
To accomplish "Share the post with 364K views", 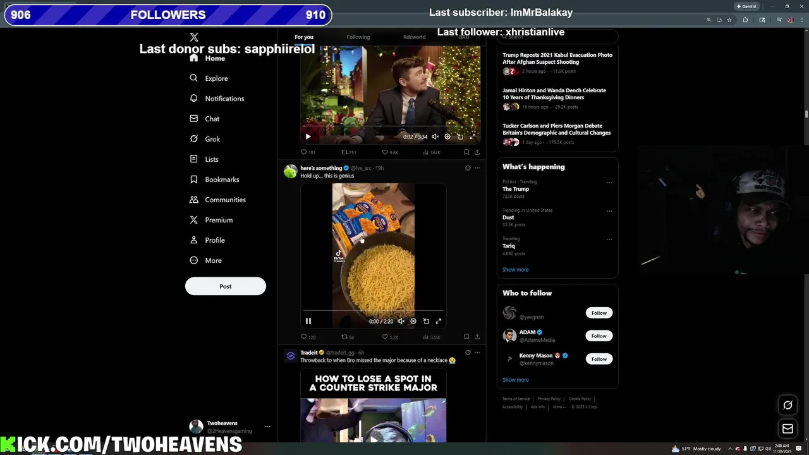I will 477,152.
